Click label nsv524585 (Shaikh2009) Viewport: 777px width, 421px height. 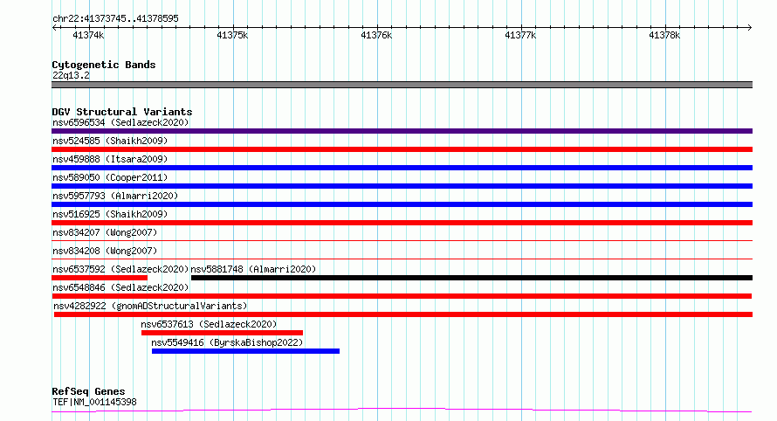[x=110, y=141]
